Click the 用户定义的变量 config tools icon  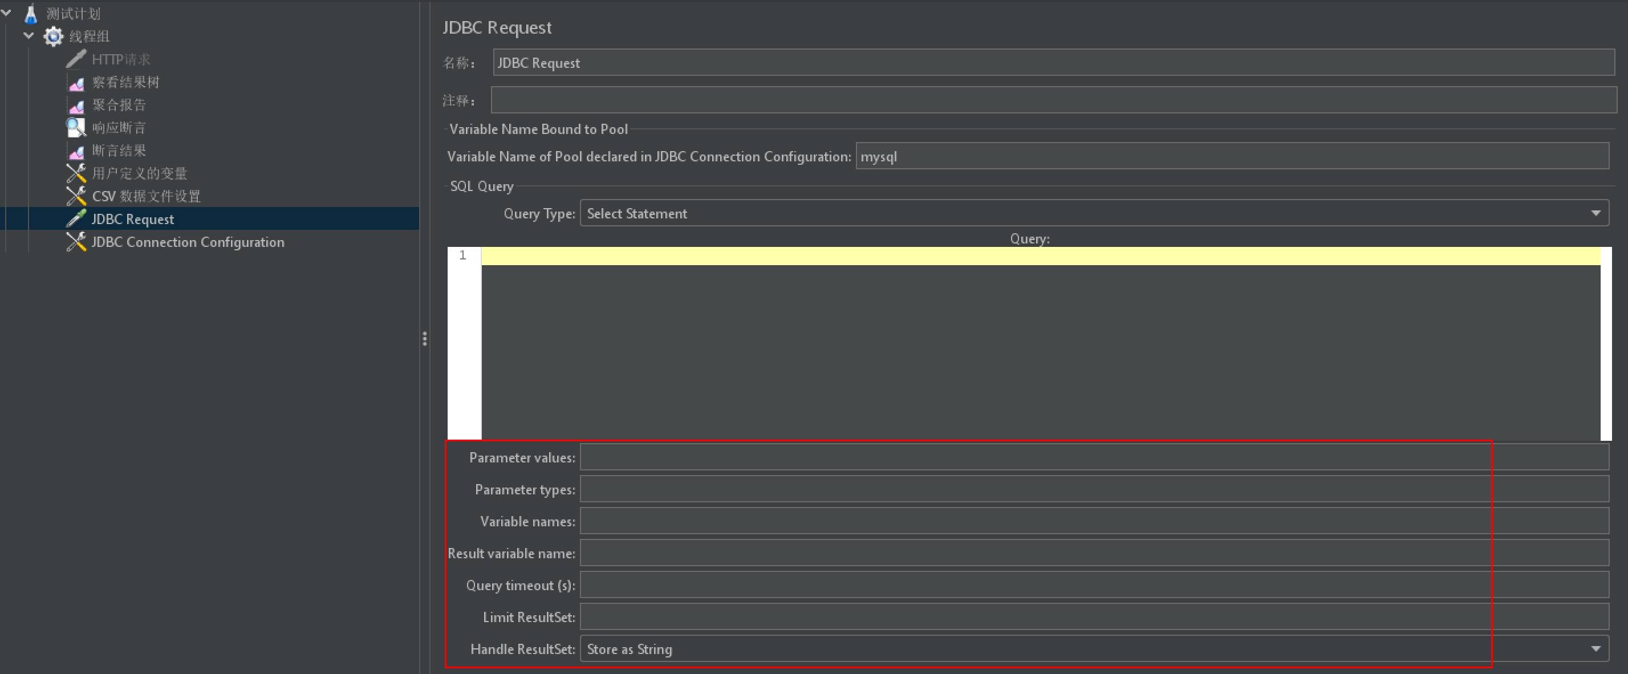76,173
